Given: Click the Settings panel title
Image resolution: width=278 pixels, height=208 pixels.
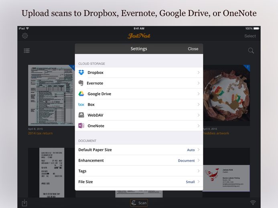Looking at the screenshot, I should click(139, 49).
